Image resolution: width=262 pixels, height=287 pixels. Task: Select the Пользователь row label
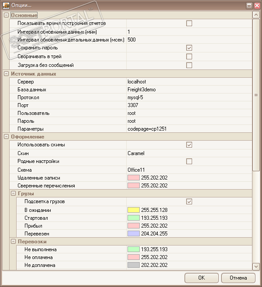coord(34,113)
